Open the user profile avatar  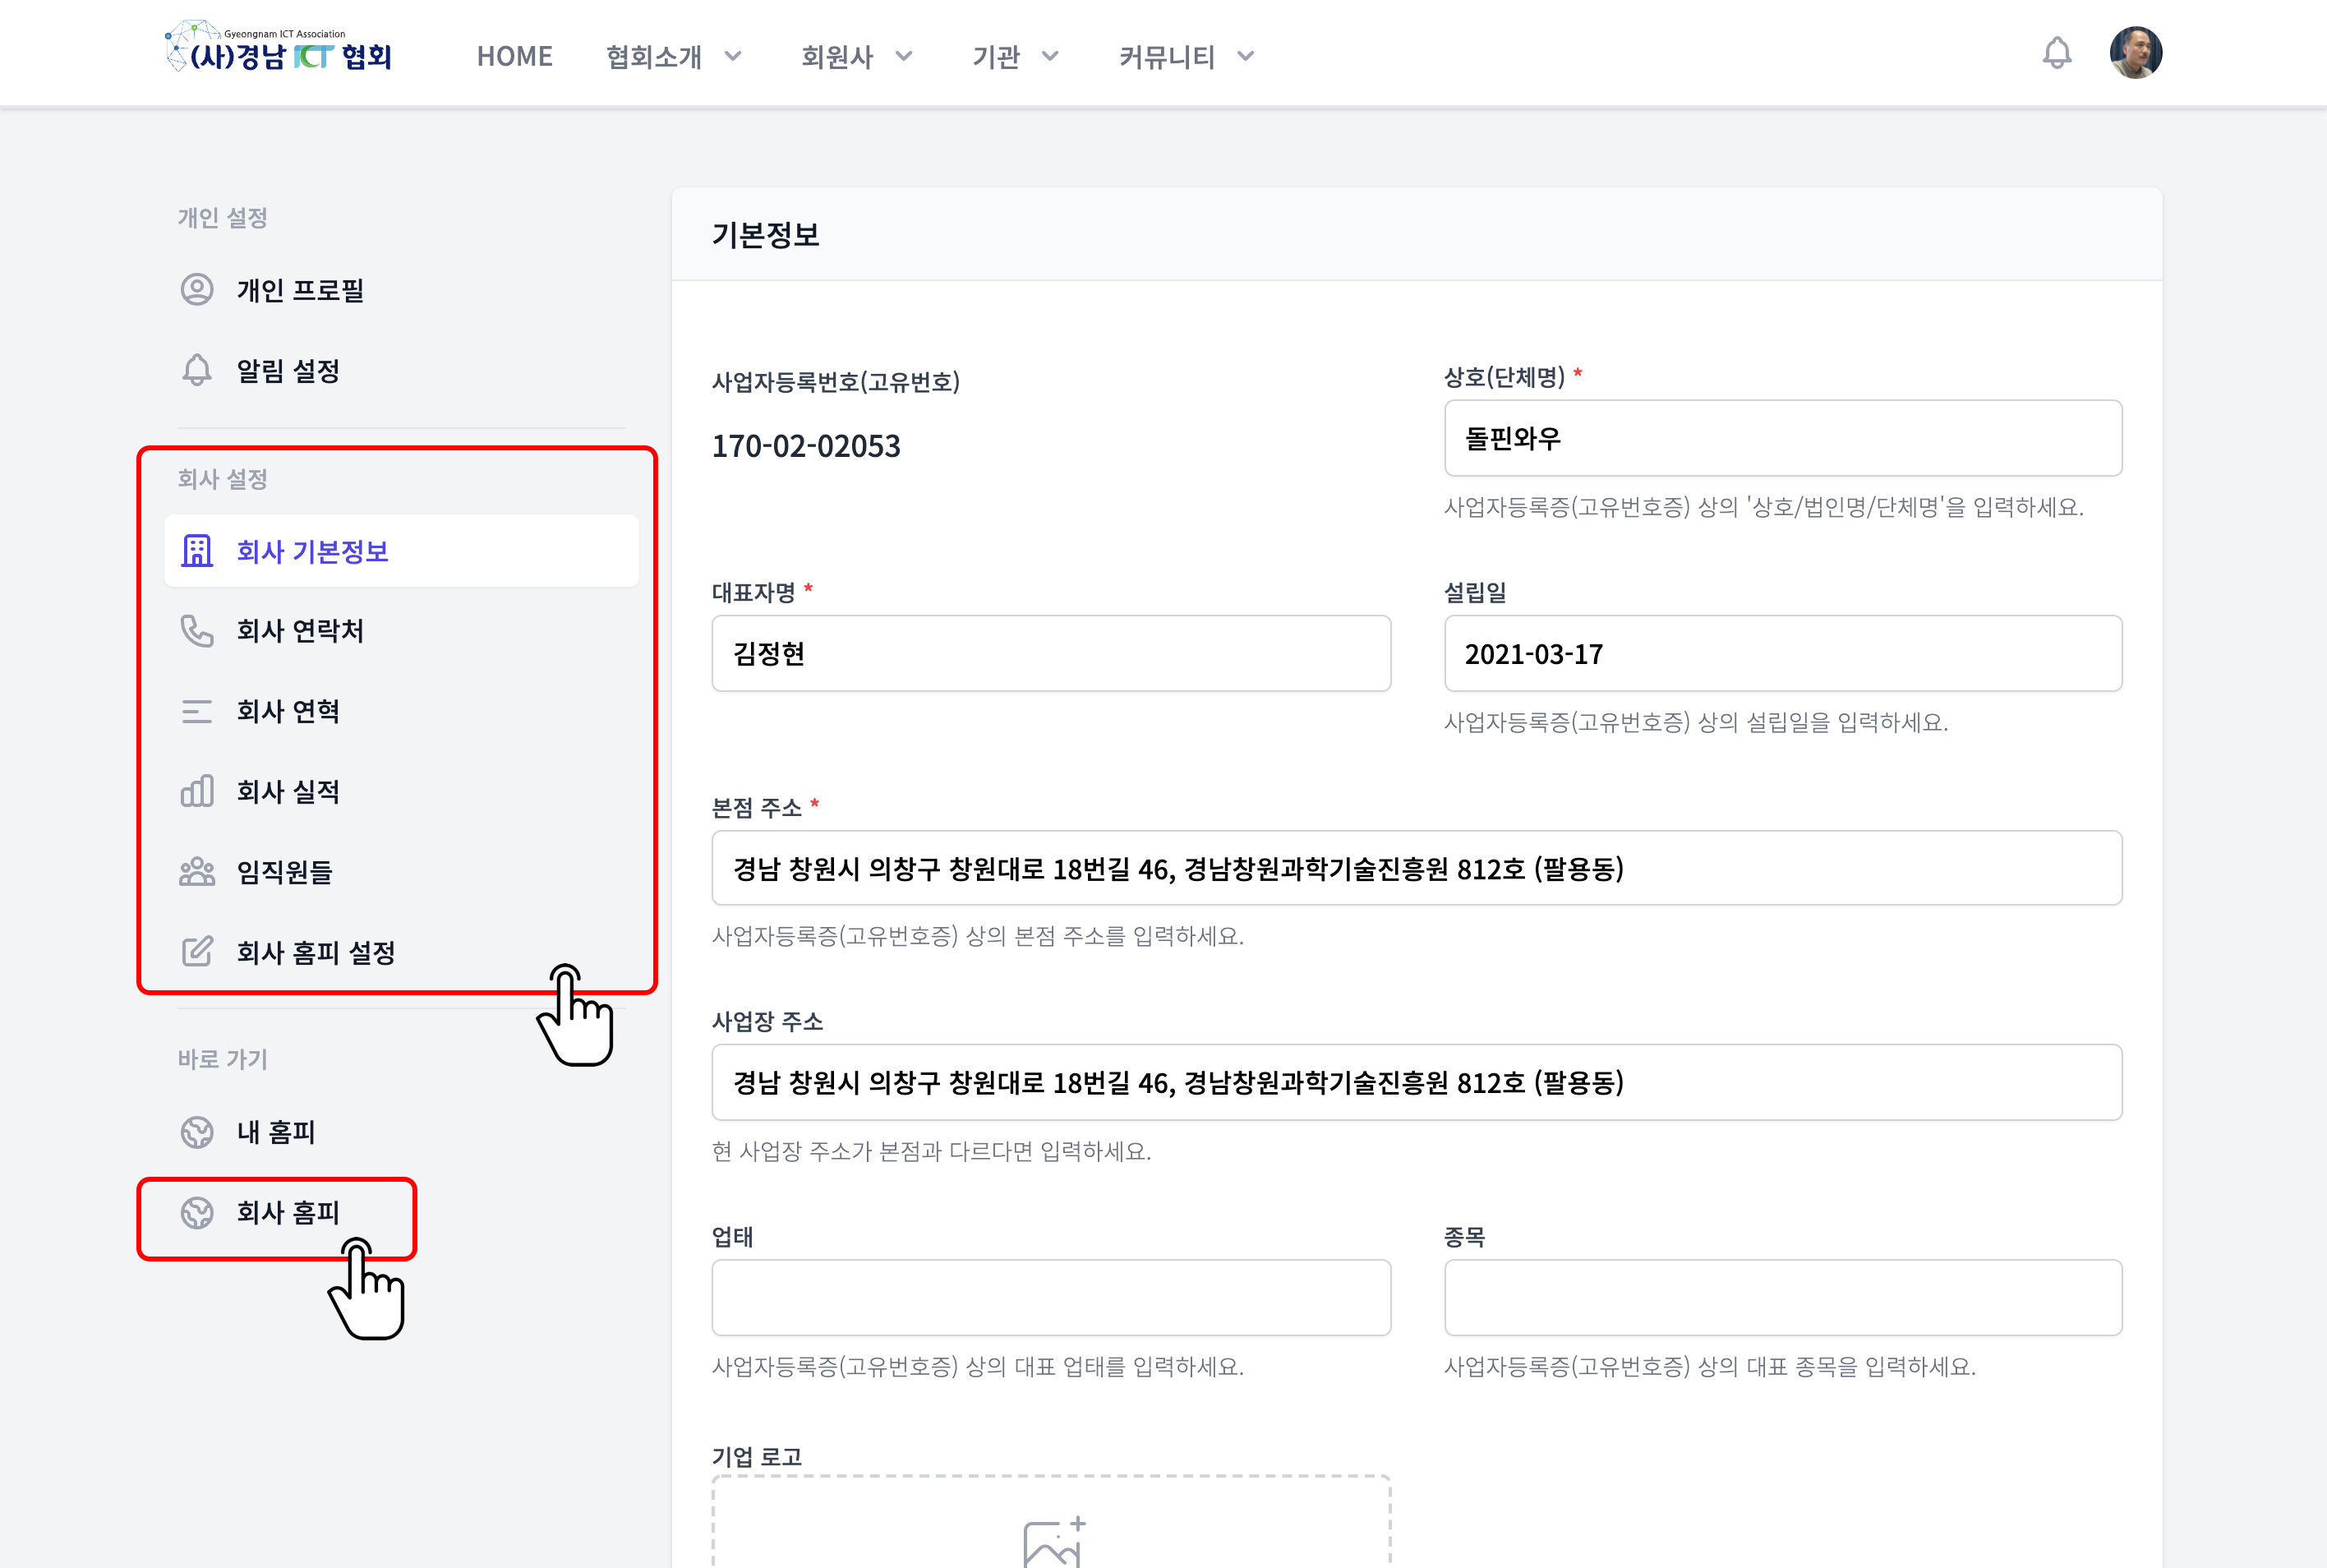point(2135,53)
